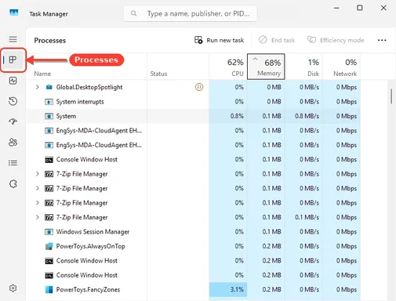Select the second EngSys-MDA-CloudAgent row
The image size is (396, 301).
(194, 145)
